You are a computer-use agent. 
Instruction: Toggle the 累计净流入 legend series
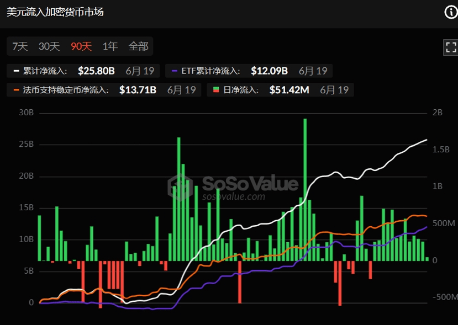(83, 71)
